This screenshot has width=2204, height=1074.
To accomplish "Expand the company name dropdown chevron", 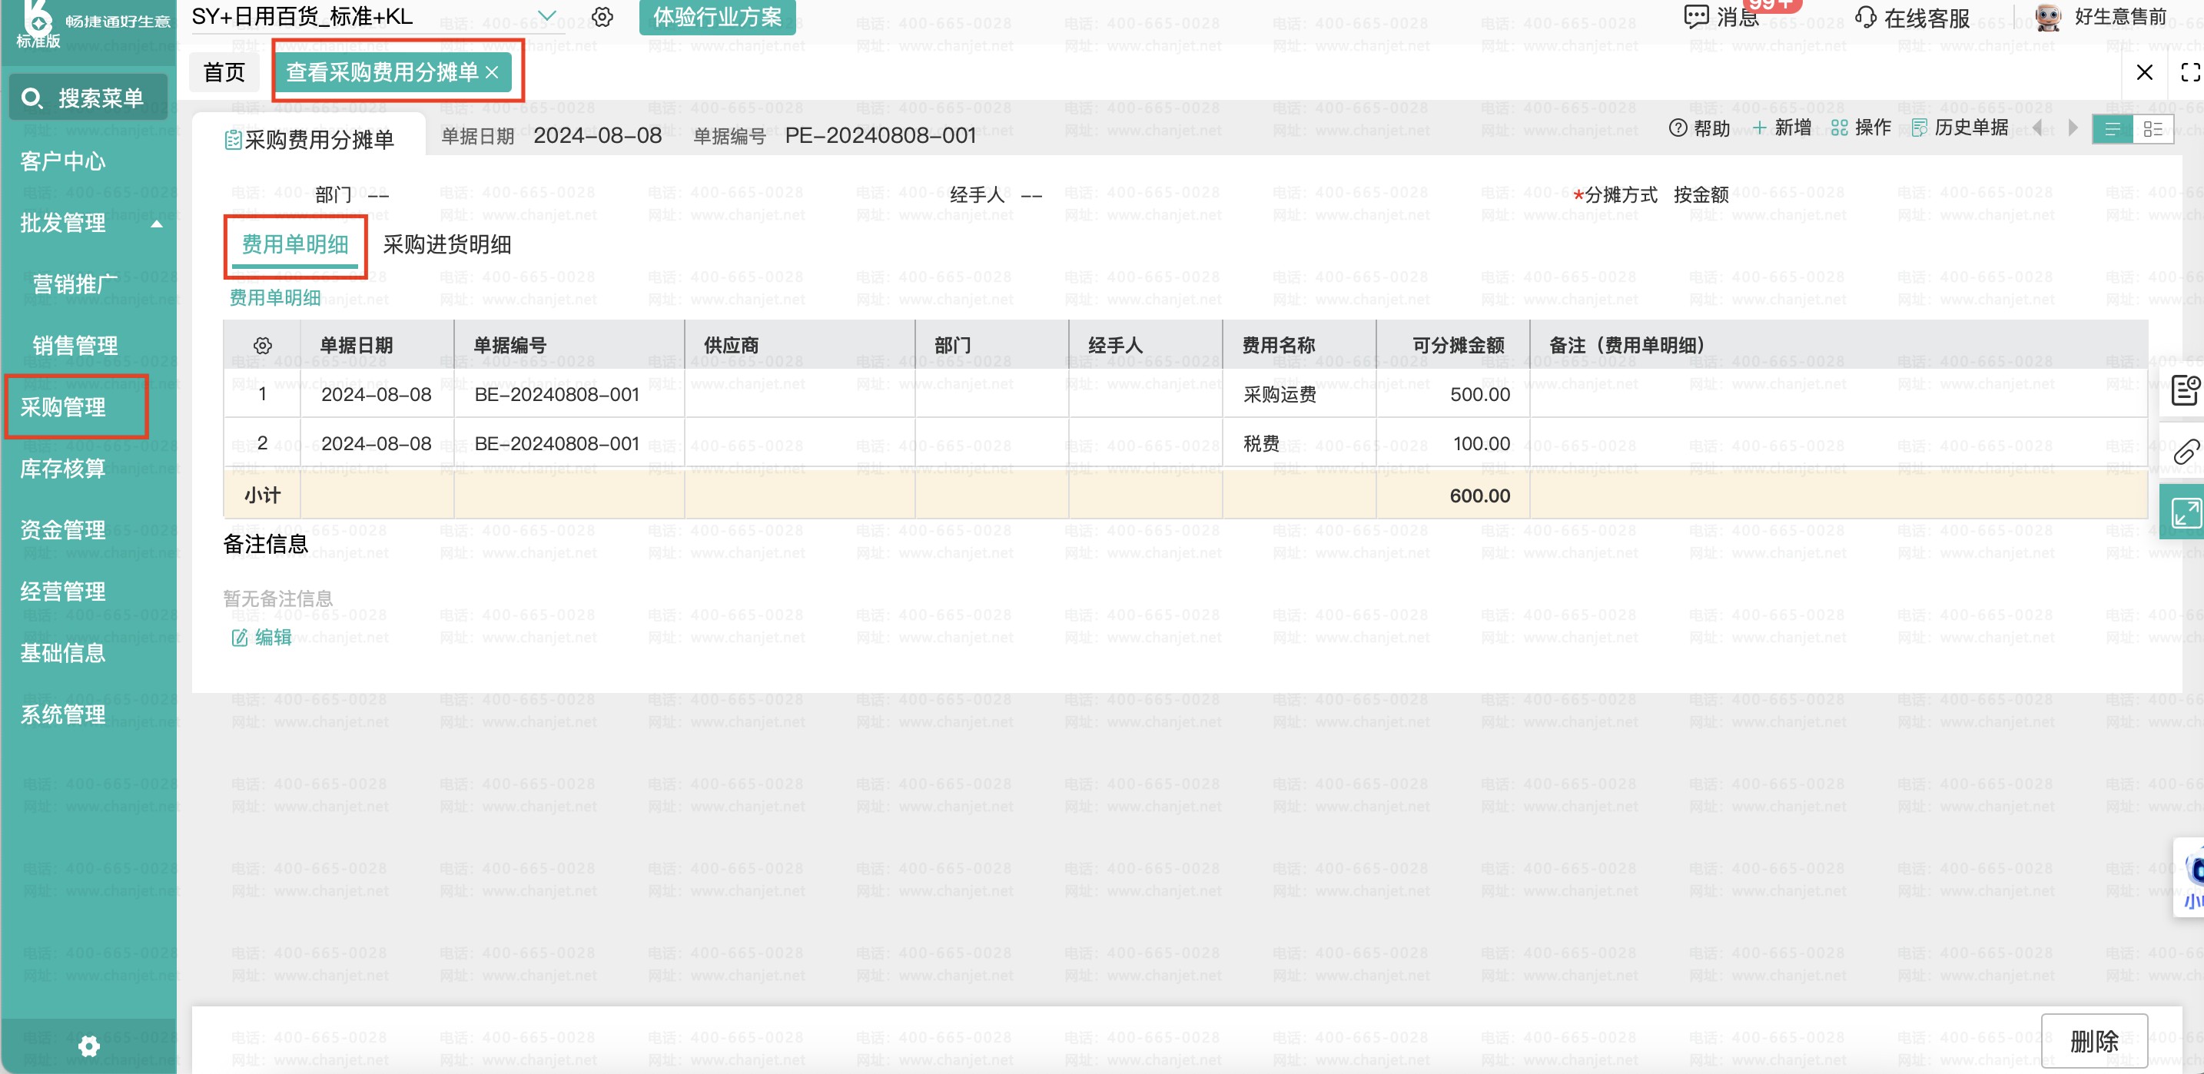I will pyautogui.click(x=546, y=16).
